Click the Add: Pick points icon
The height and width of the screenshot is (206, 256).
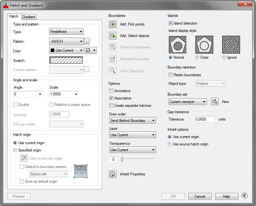113,24
